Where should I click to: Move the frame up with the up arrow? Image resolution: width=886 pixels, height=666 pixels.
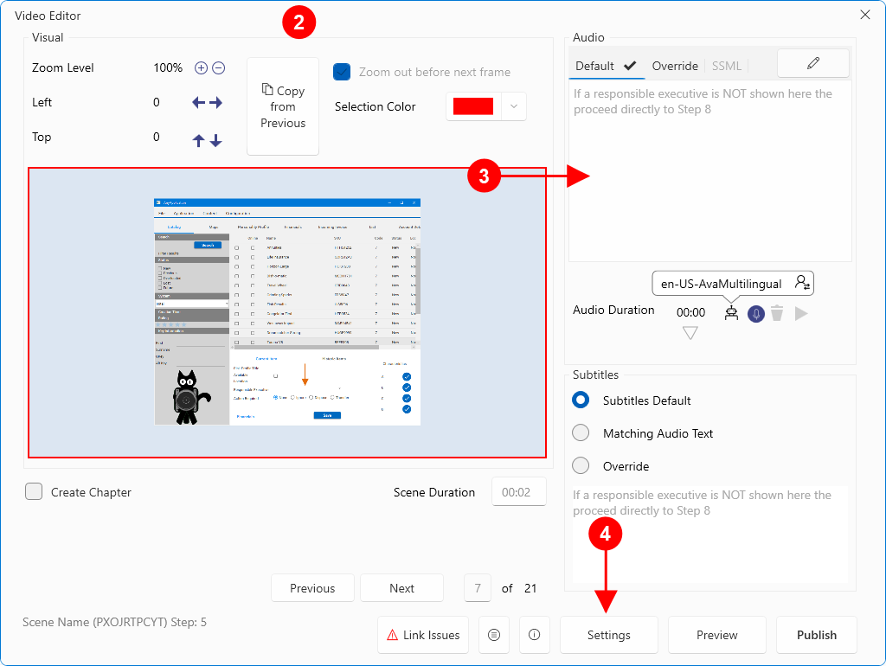198,140
